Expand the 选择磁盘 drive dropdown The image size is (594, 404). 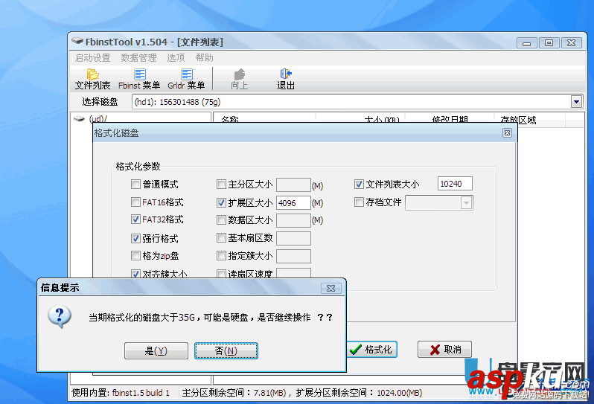[x=576, y=102]
